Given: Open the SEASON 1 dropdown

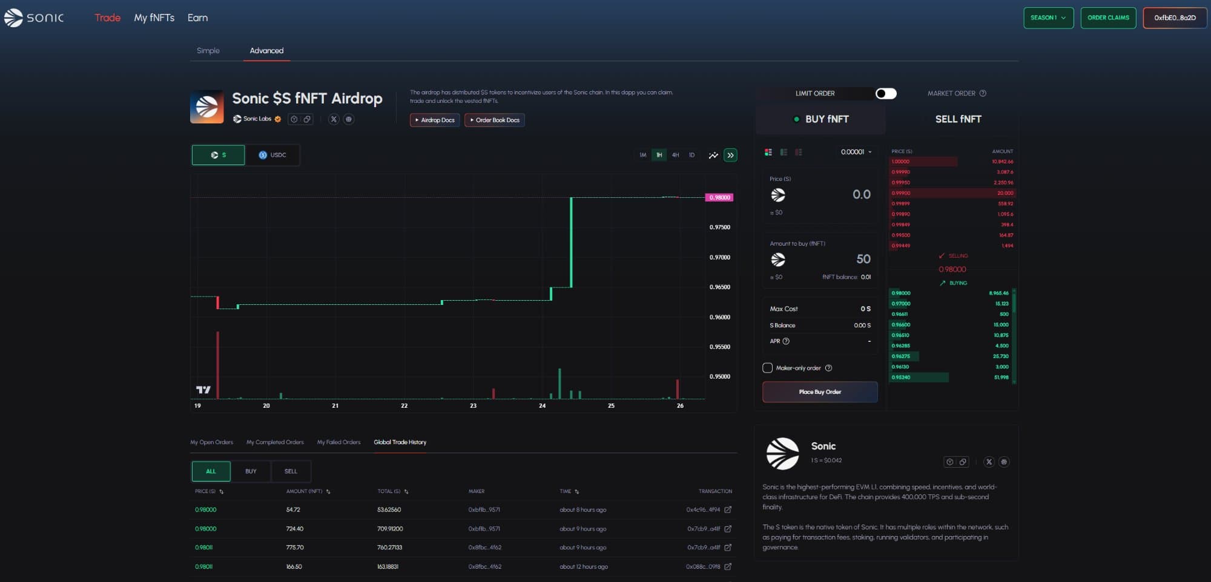Looking at the screenshot, I should 1048,18.
